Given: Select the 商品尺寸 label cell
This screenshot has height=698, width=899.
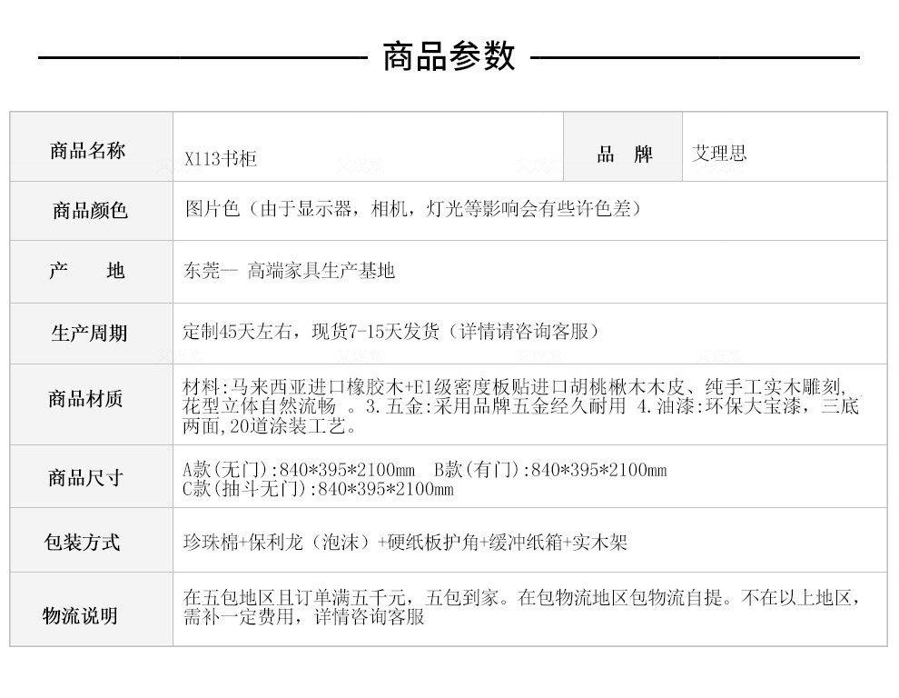Looking at the screenshot, I should pyautogui.click(x=92, y=476).
